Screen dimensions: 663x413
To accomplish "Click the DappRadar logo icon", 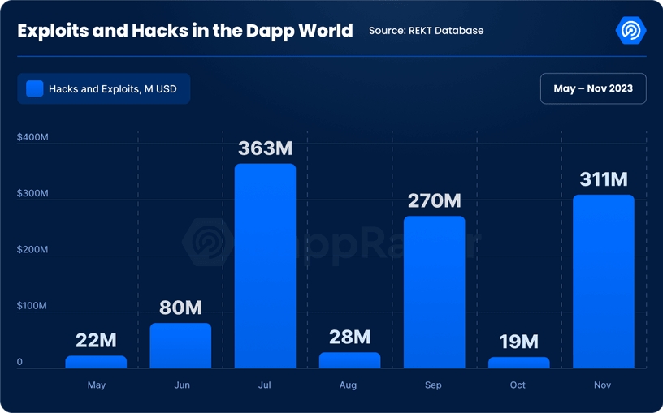I will click(x=631, y=31).
